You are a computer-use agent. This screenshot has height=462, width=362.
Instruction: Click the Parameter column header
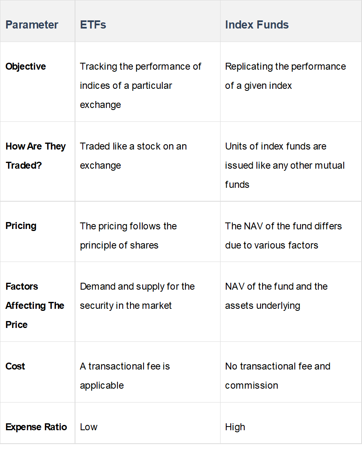click(32, 25)
